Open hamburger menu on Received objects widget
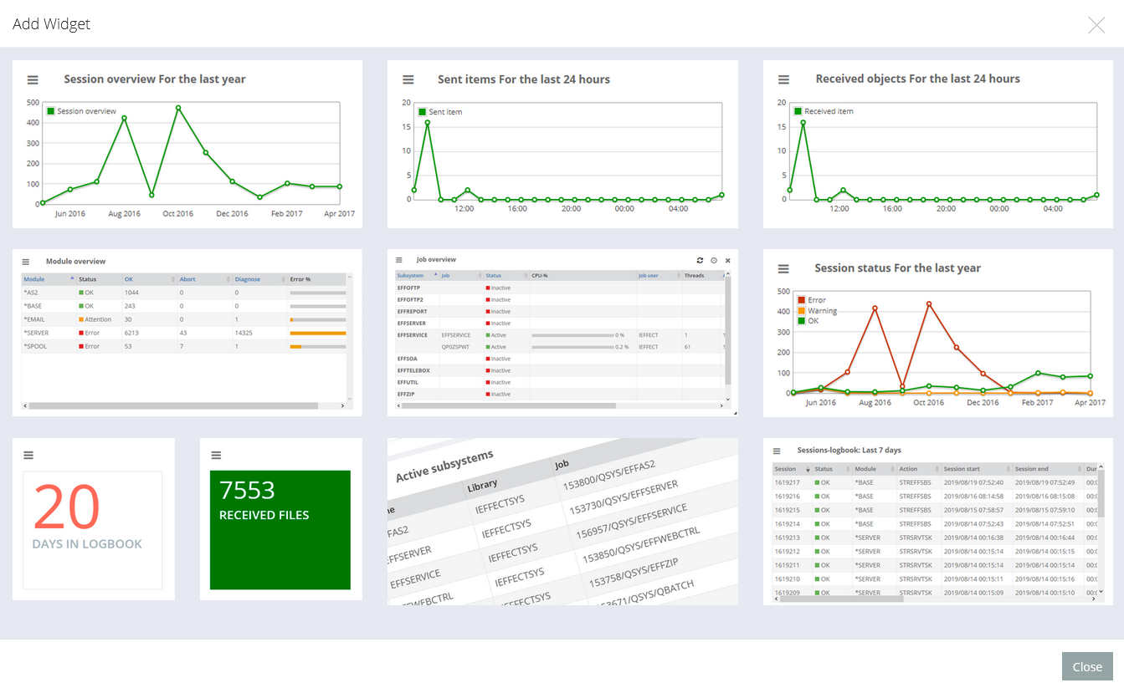 783,80
